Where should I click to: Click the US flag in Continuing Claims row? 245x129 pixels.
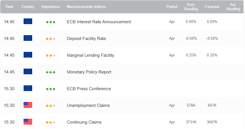28,122
